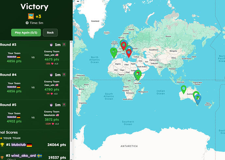Open the Round #5 header row
This screenshot has height=160, width=225.
tap(33, 105)
